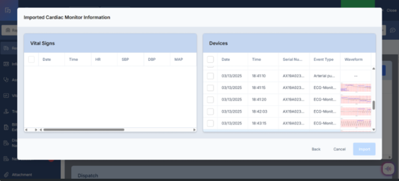Check the 18:42:03 ECG row checkbox
399x181 pixels.
210,111
